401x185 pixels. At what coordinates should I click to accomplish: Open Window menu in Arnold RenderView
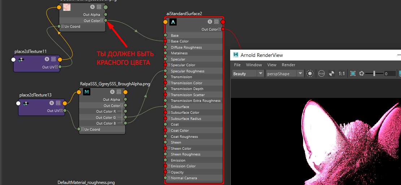[x=254, y=65]
